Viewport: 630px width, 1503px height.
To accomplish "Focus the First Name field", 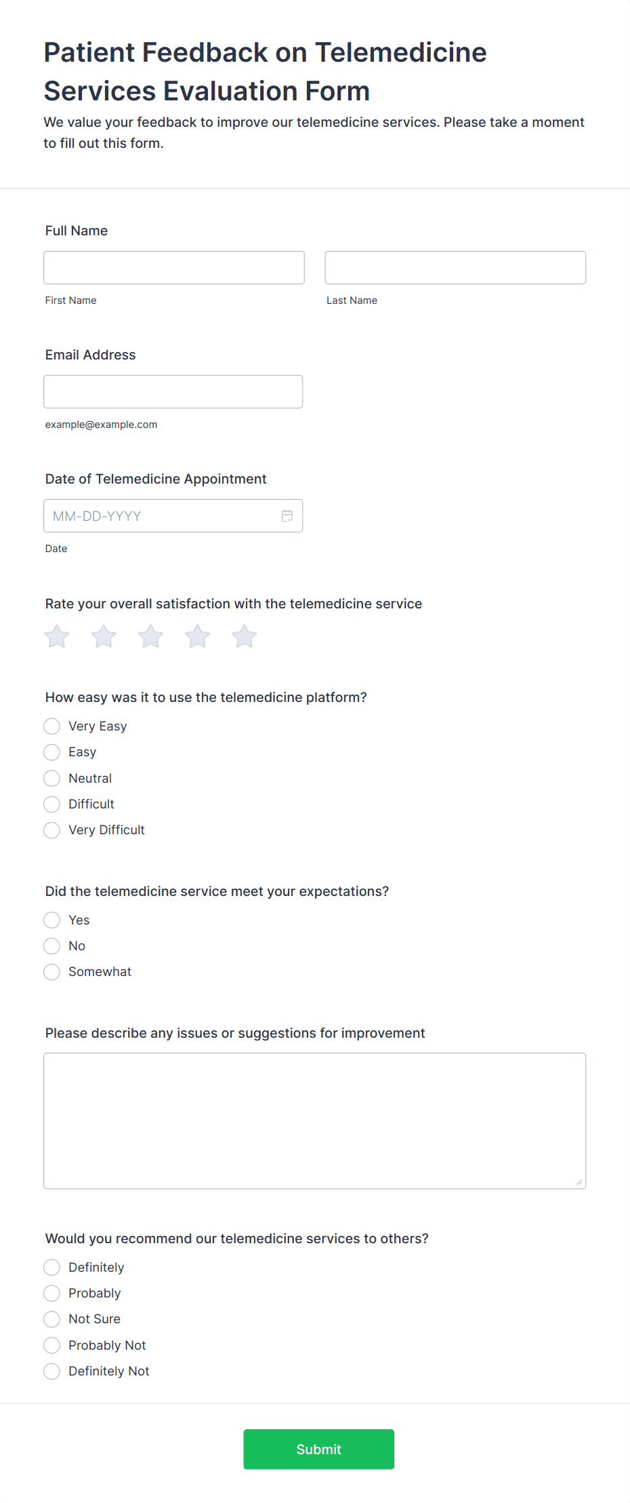I will coord(174,267).
